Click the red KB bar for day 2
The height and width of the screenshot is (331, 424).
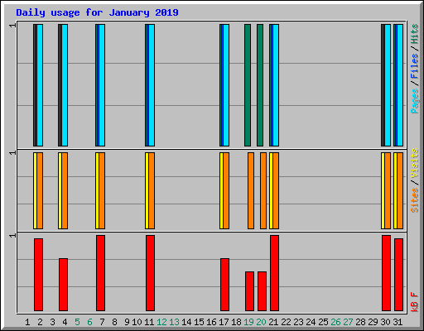38,275
